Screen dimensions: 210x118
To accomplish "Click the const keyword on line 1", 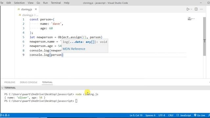I will tap(34, 19).
